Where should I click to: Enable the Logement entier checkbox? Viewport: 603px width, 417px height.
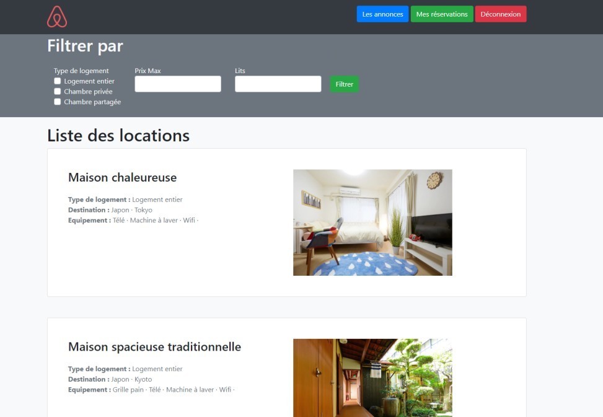(58, 81)
